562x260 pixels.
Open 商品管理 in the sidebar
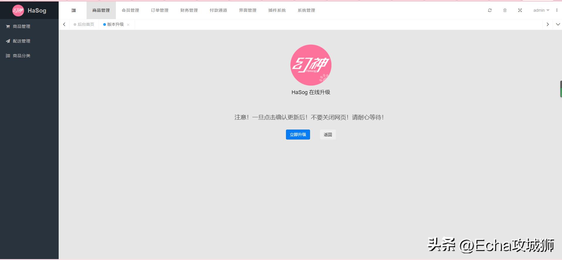(x=29, y=26)
